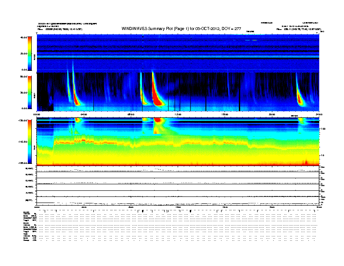This screenshot has width=344, height=266.
Task: Click the WIND/WAVES Summary Plot title
Action: [181, 29]
